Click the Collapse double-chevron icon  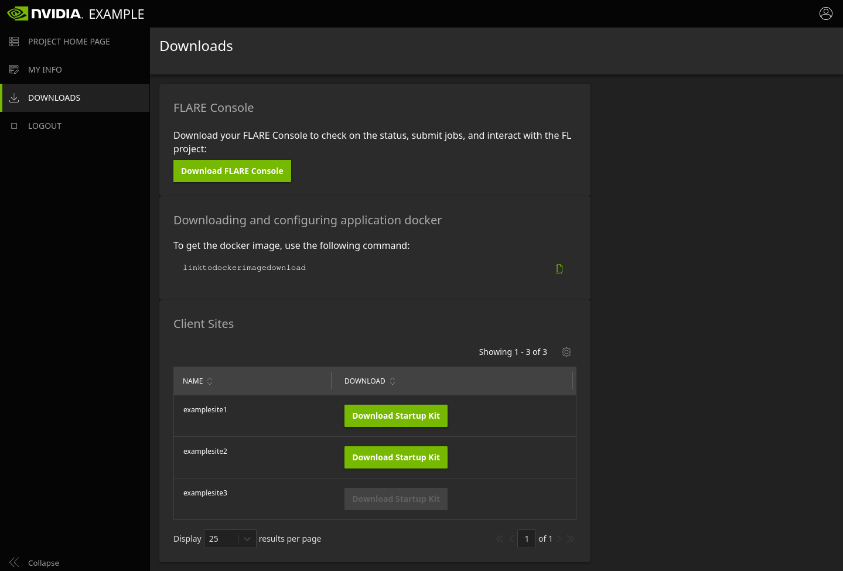[x=14, y=562]
